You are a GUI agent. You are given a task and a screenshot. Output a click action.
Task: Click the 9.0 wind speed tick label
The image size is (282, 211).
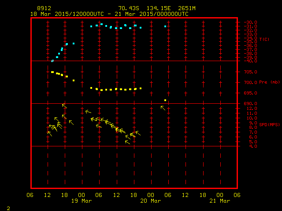click(x=253, y=123)
